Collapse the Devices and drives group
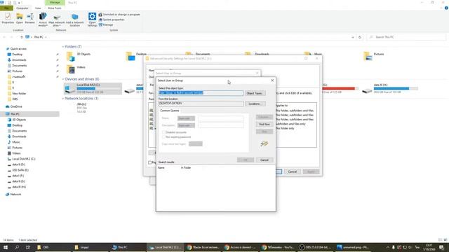Viewport: 449px width, 252px height. coord(63,79)
